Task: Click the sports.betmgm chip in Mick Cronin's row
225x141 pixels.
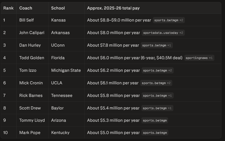Action: click(157, 83)
